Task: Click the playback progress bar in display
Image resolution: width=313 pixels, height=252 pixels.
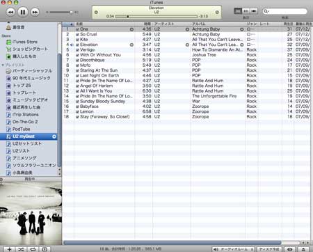Action: pos(156,17)
